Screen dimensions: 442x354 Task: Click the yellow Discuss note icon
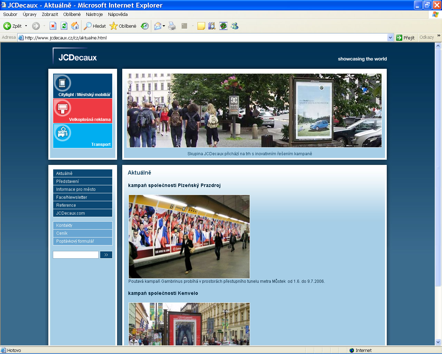pyautogui.click(x=201, y=26)
